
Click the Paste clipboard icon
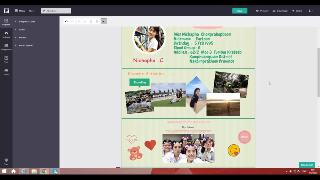(91, 21)
